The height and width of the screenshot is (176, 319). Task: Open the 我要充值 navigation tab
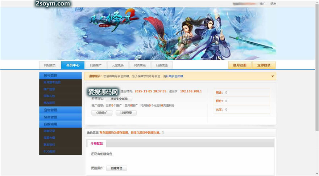[x=162, y=65]
